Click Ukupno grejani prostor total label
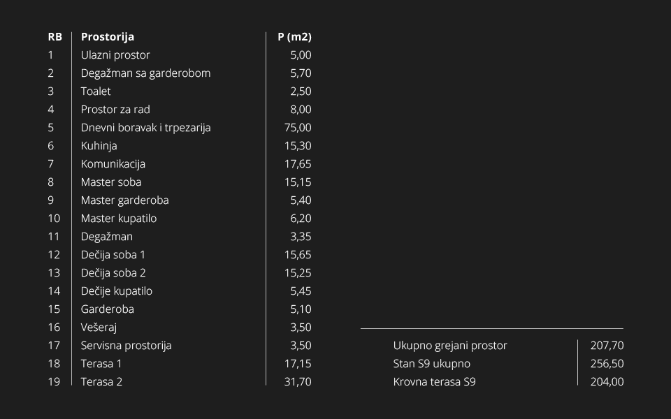 coord(450,346)
